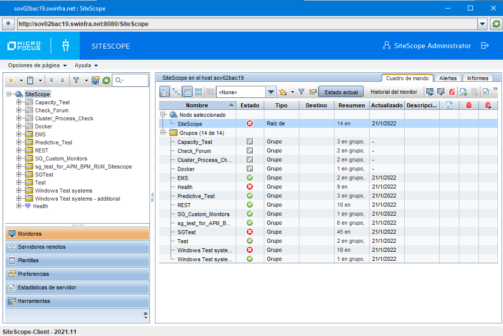Open the address bar dropdown arrow
This screenshot has height=336, width=503.
(x=482, y=24)
